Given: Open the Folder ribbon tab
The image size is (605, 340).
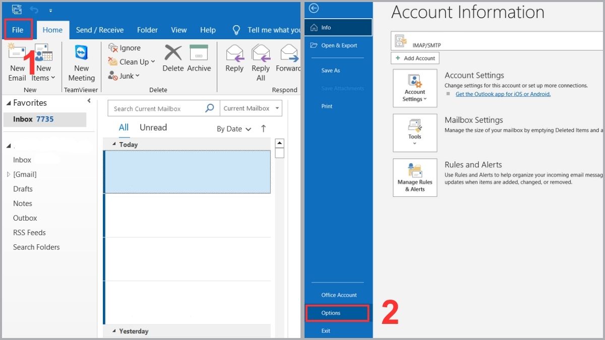Looking at the screenshot, I should 147,30.
